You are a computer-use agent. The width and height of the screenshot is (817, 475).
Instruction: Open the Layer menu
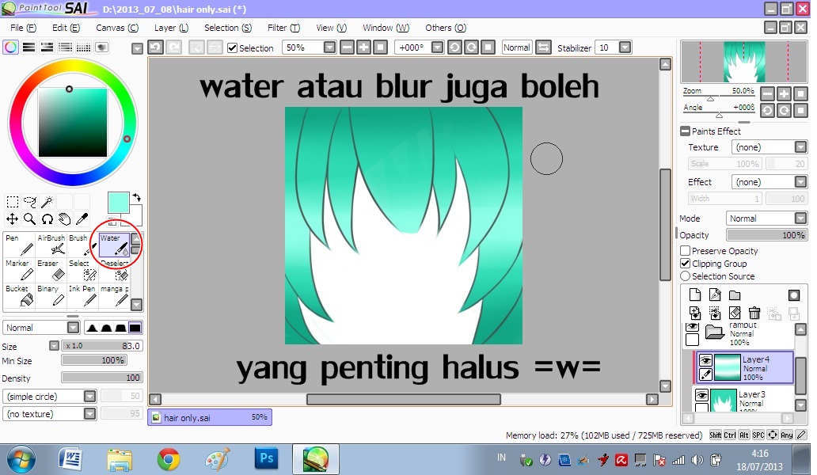pos(171,28)
